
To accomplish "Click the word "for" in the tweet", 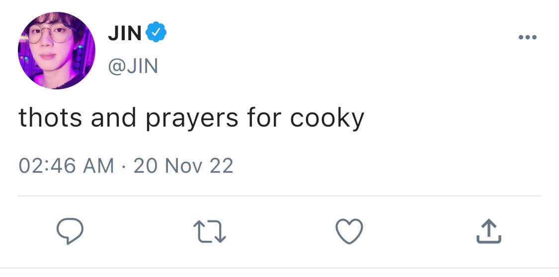I will click(264, 118).
